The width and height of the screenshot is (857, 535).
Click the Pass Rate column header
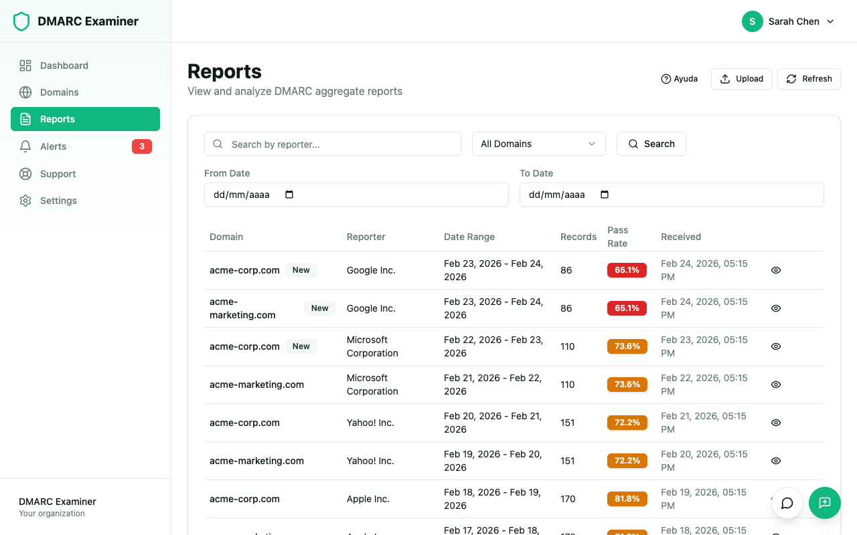618,237
